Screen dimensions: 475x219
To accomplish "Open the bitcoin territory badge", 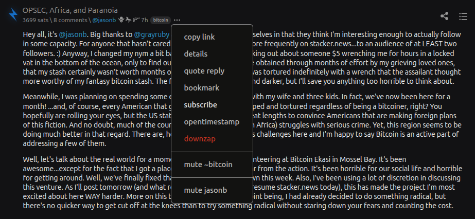I will pyautogui.click(x=160, y=20).
